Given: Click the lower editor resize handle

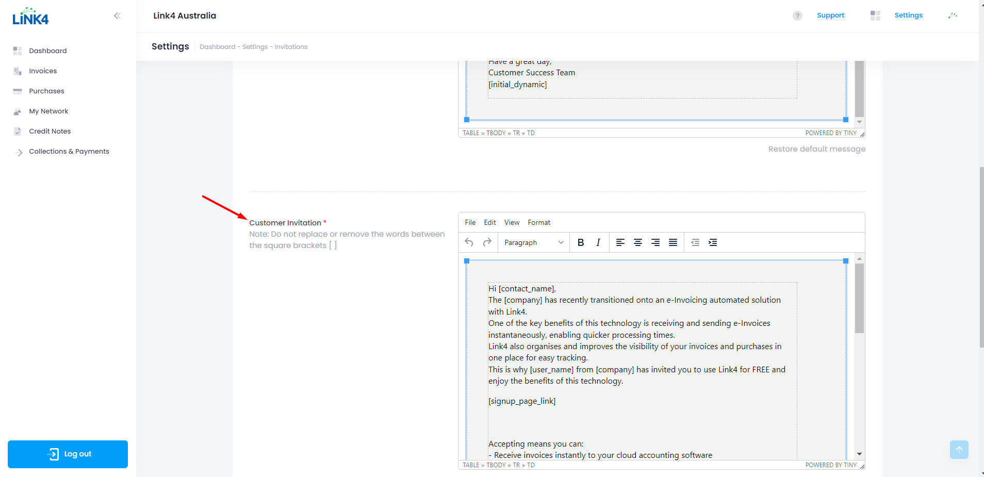Looking at the screenshot, I should 862,466.
